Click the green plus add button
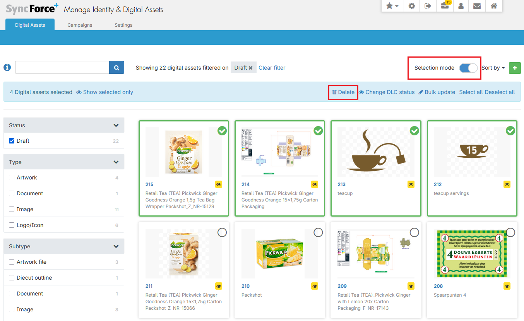Viewport: 524px width, 321px height. pos(515,68)
